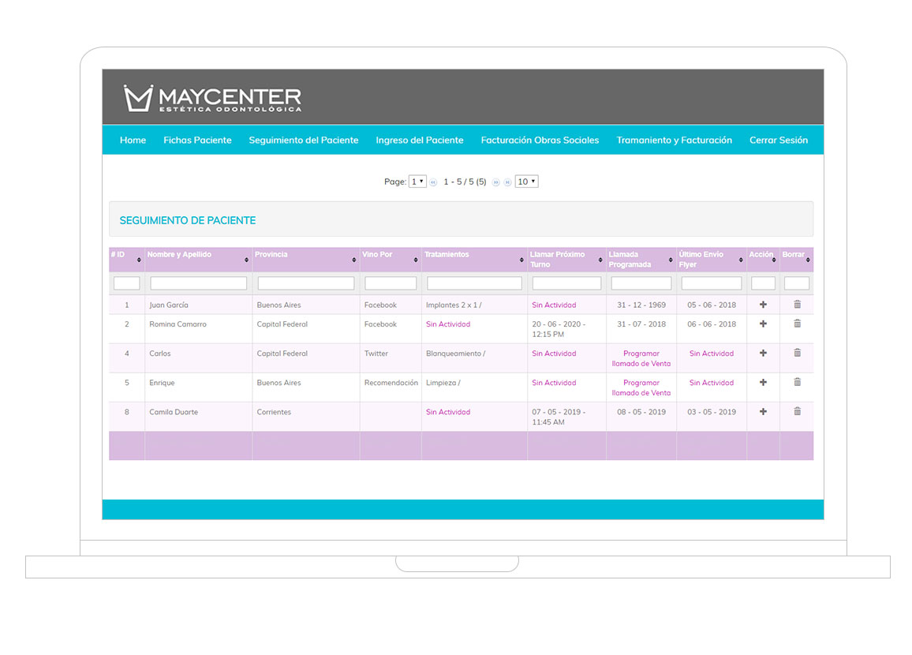This screenshot has width=912, height=655.
Task: Go to previous page with pagination arrow
Action: pos(434,182)
